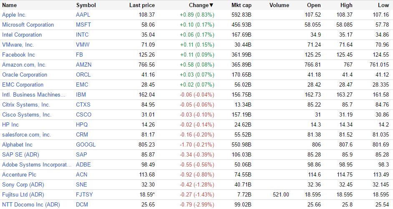
Task: Click the Name column header
Action: click(10, 5)
